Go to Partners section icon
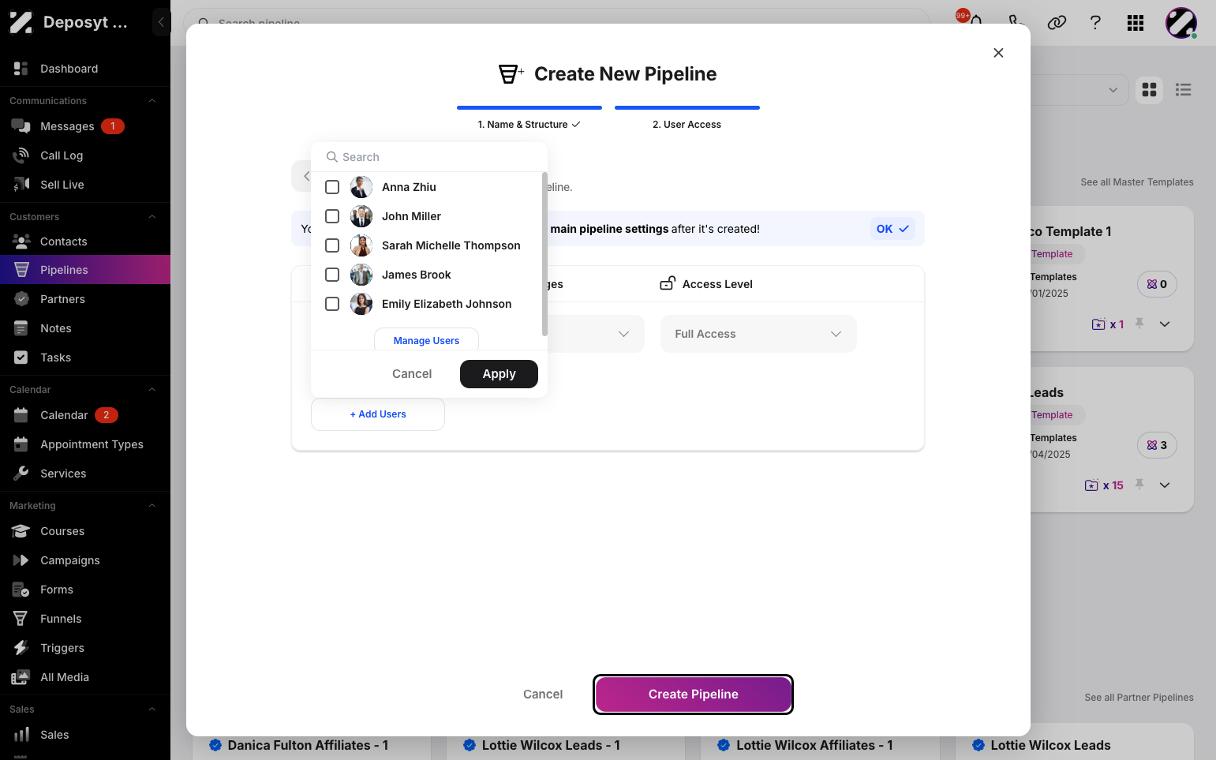The height and width of the screenshot is (760, 1216). (x=21, y=299)
